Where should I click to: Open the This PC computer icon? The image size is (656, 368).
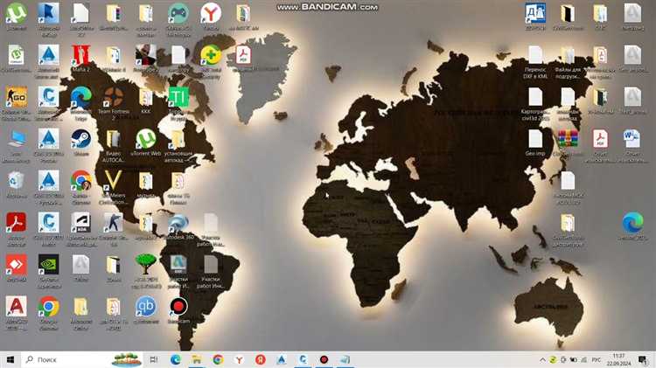(17, 145)
